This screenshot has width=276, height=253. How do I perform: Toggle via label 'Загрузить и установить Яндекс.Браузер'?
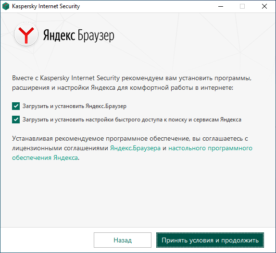(x=74, y=106)
